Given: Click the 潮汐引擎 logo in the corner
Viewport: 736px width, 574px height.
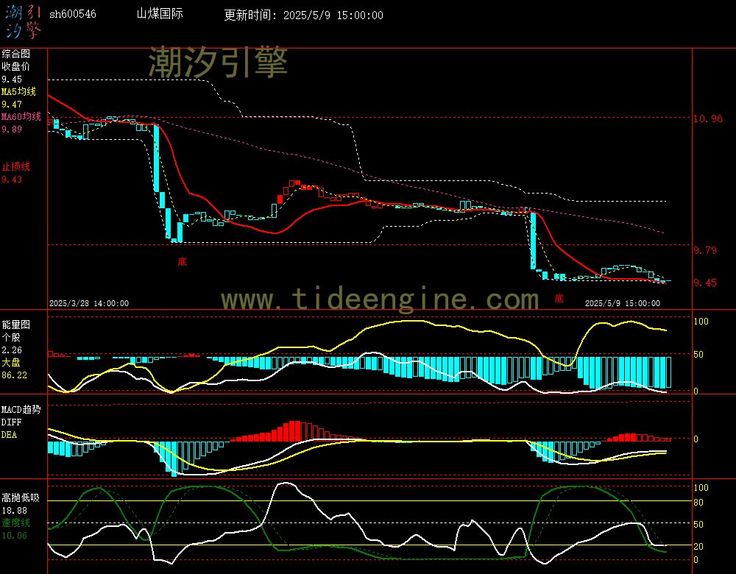Looking at the screenshot, I should (24, 21).
